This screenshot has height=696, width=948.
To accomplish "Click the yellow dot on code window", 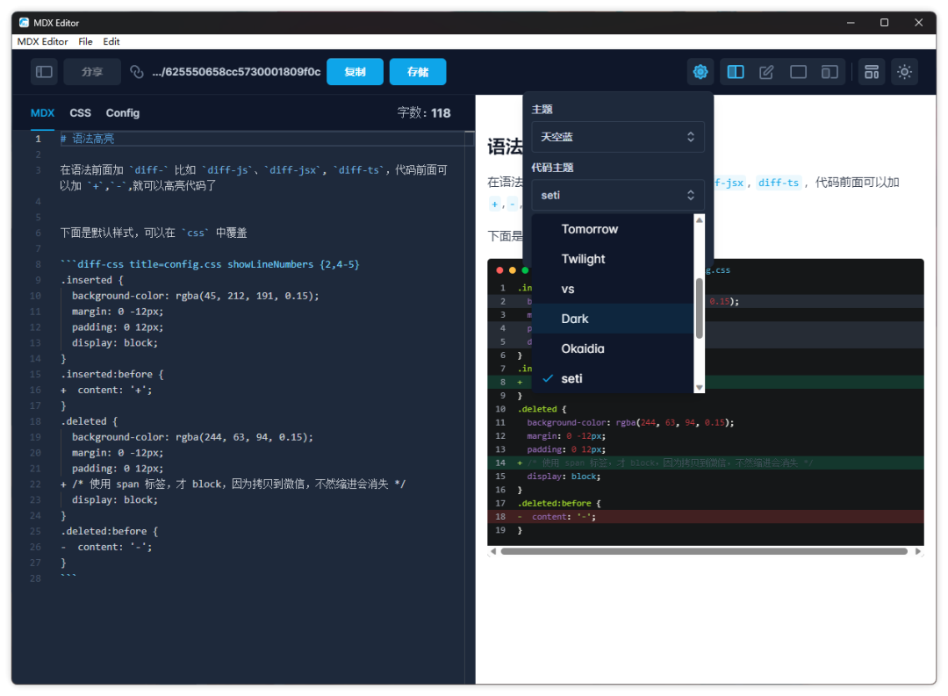I will [512, 270].
